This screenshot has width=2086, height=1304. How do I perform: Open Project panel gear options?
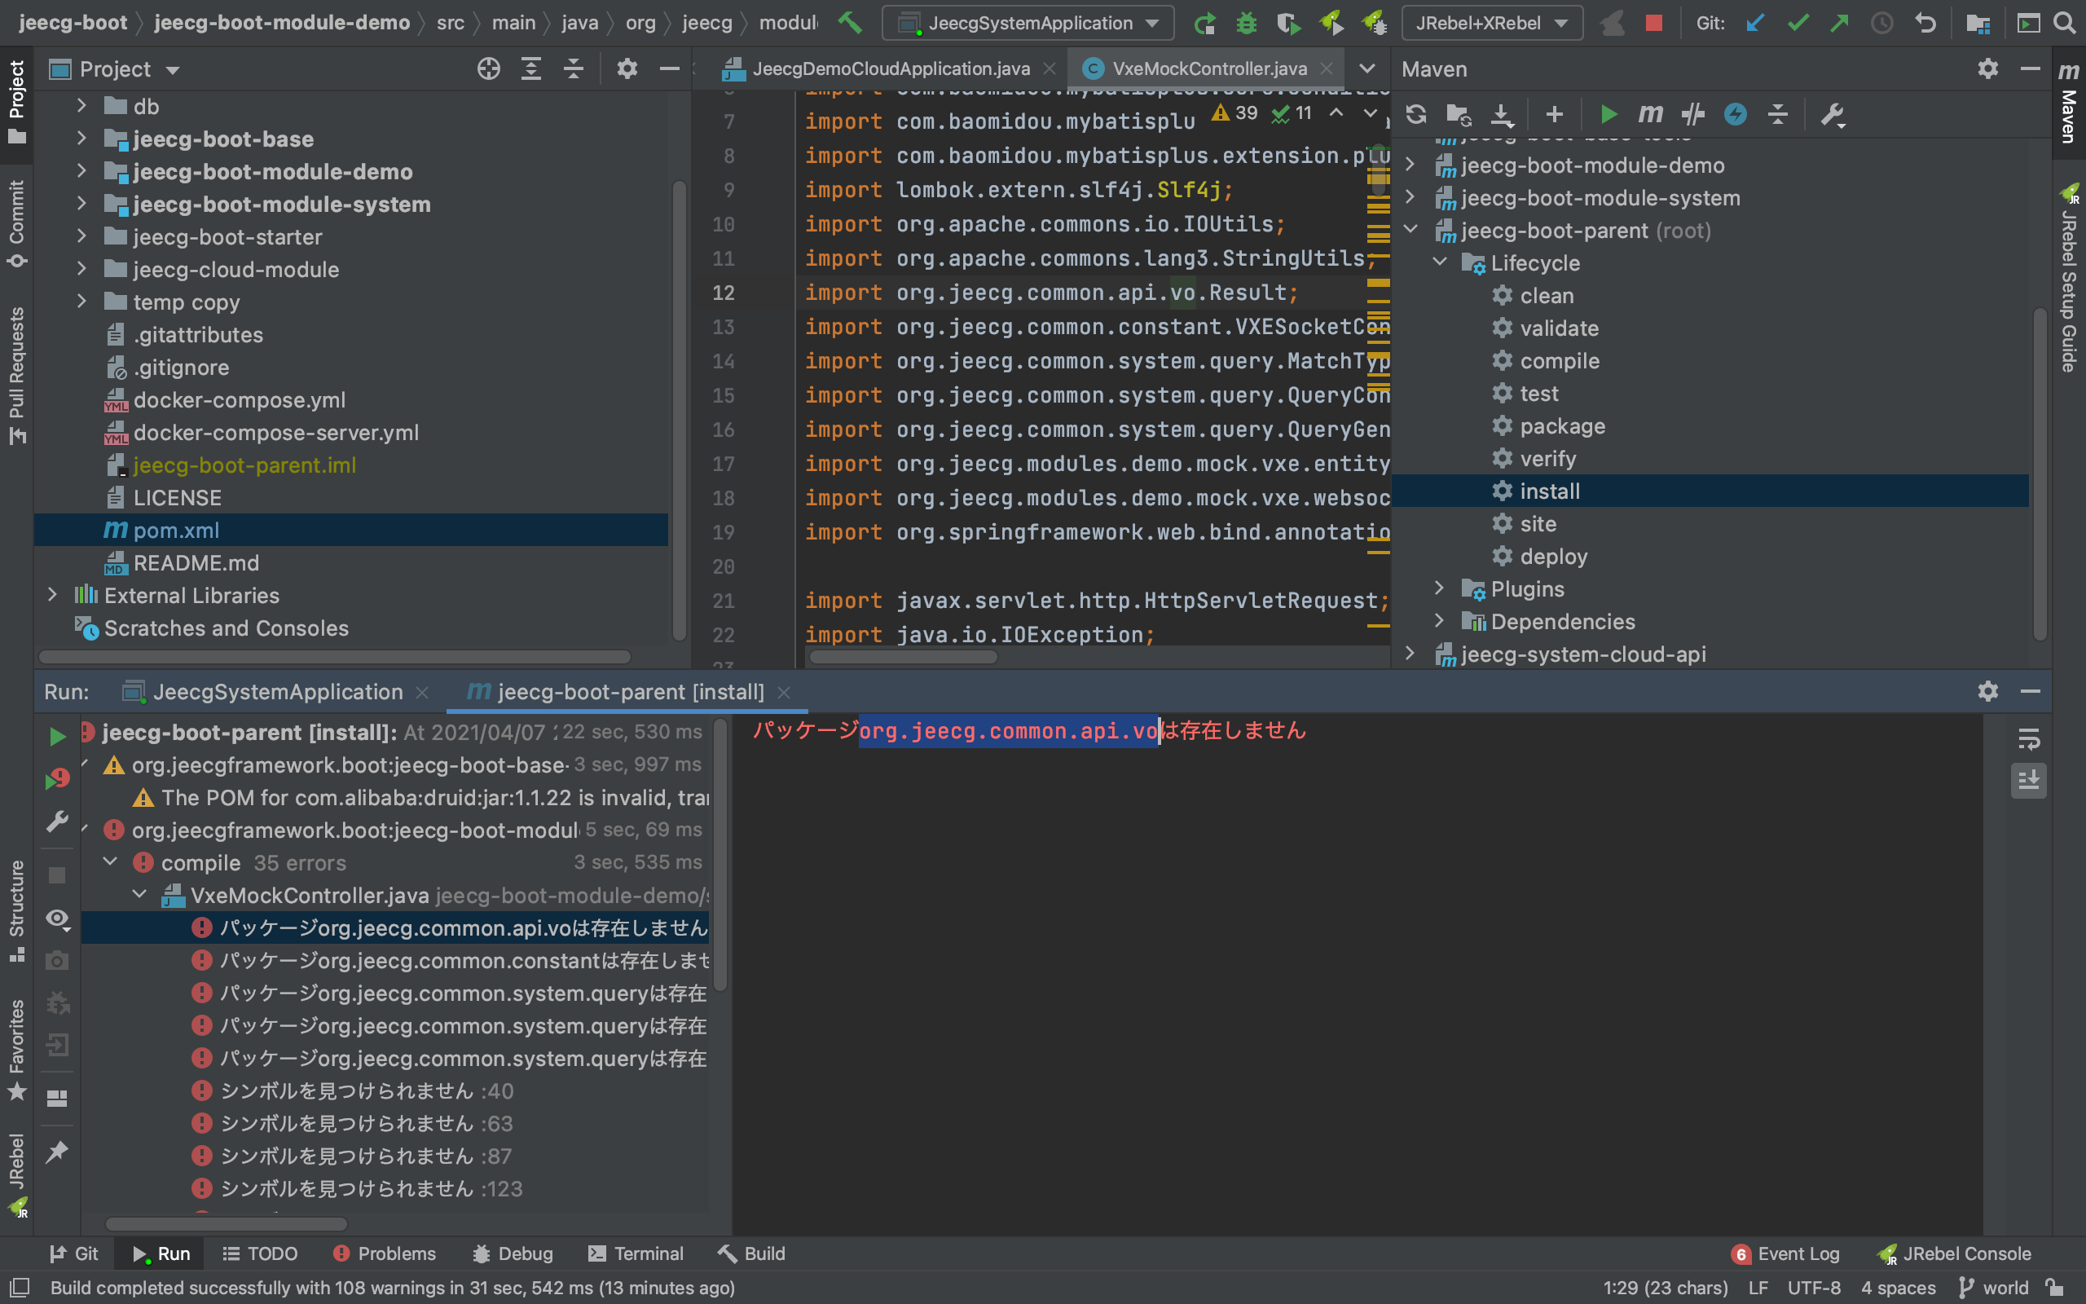[x=627, y=69]
